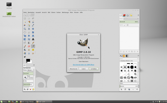The image size is (167, 103).
Task: Switch to the Gradients tab
Action: click(127, 56)
